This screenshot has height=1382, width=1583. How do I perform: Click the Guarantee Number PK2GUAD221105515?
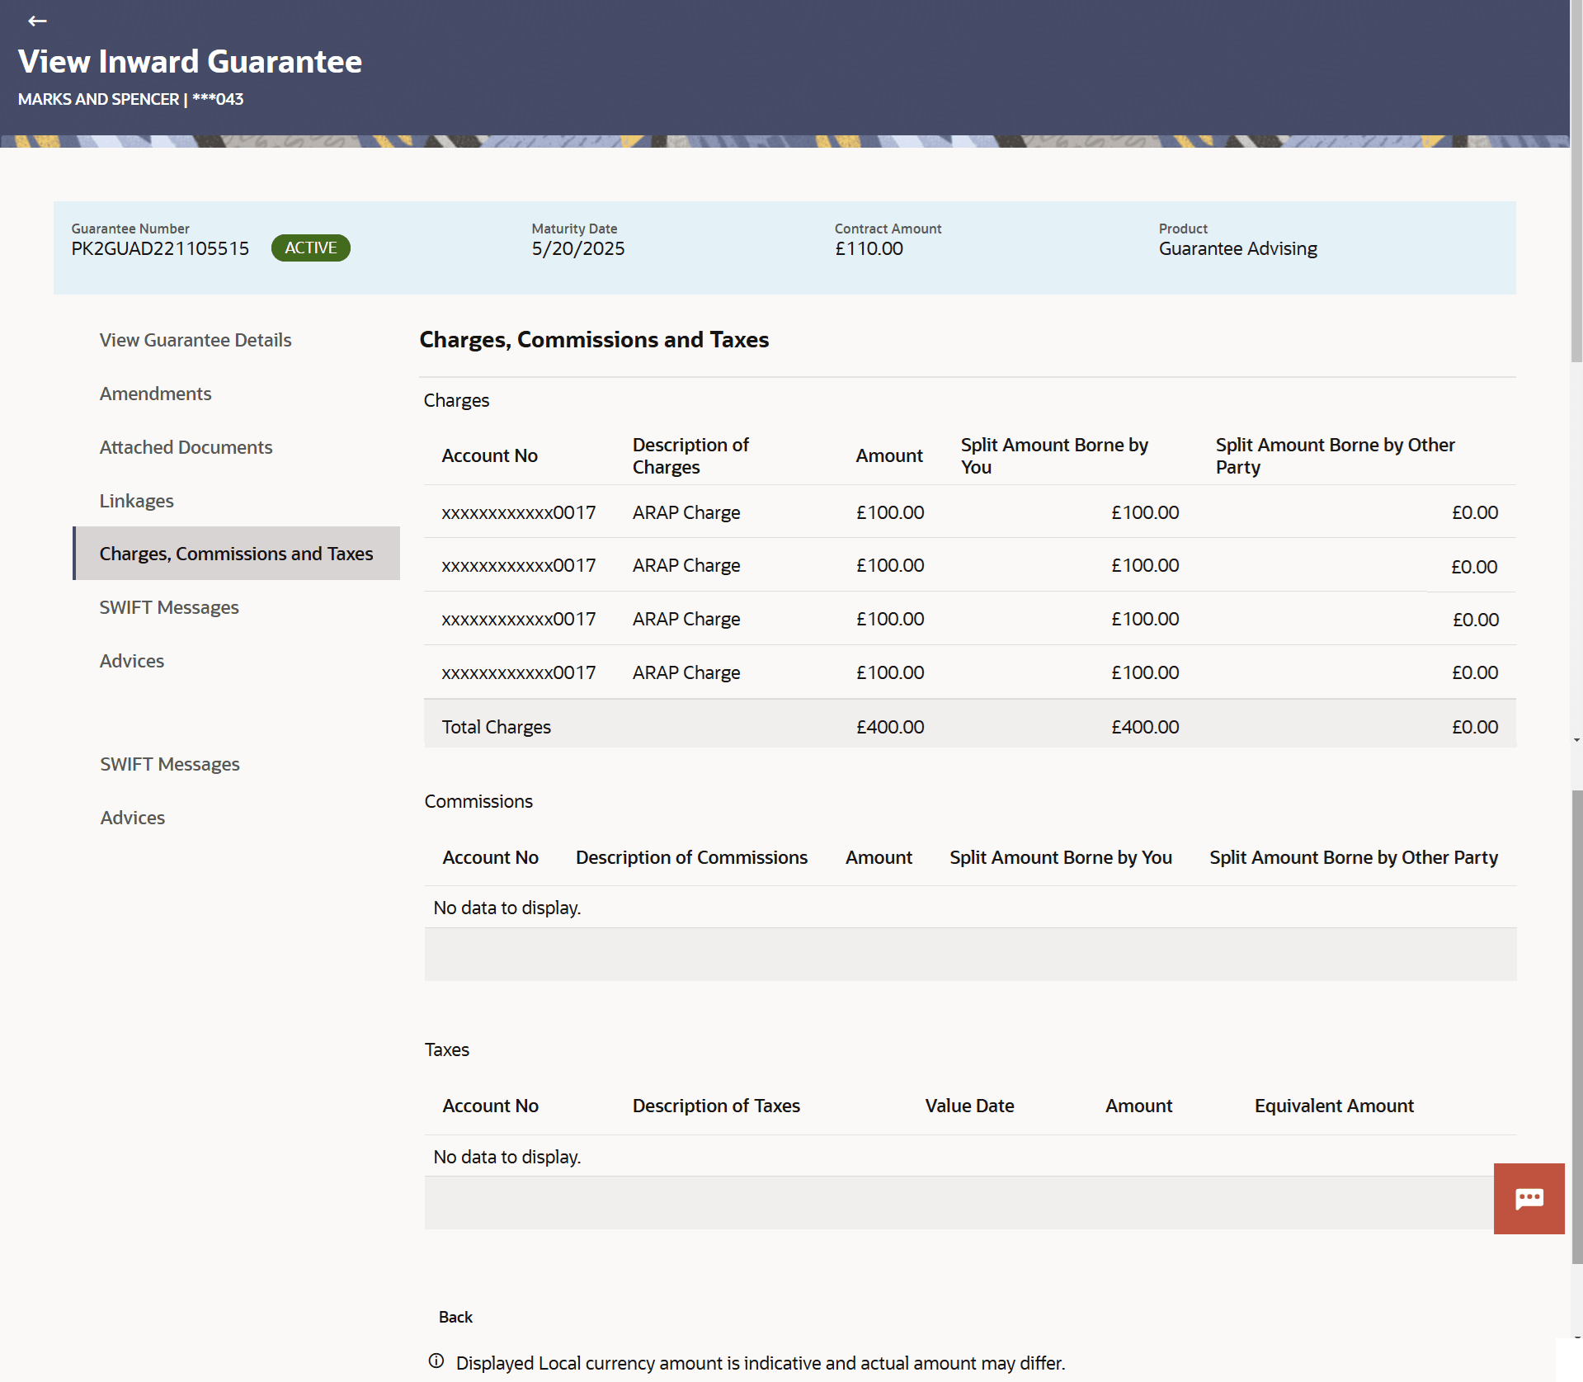point(160,248)
